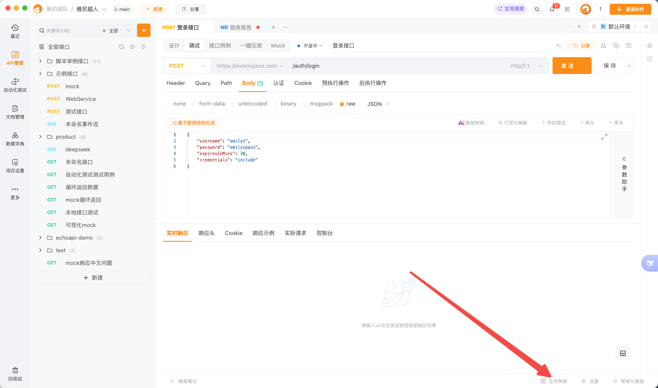
Task: Open 更多 options in the left sidebar
Action: [15, 193]
